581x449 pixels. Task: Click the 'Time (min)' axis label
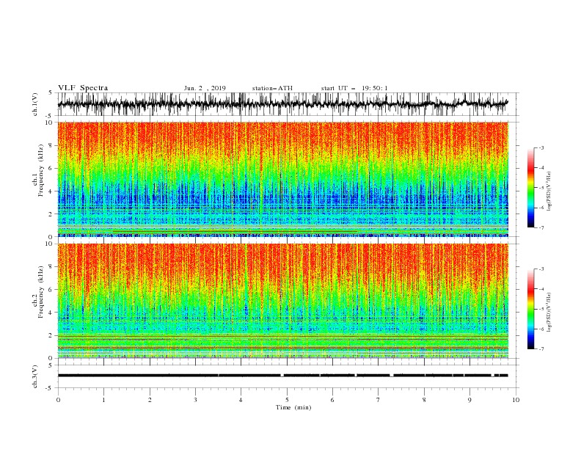(x=293, y=407)
